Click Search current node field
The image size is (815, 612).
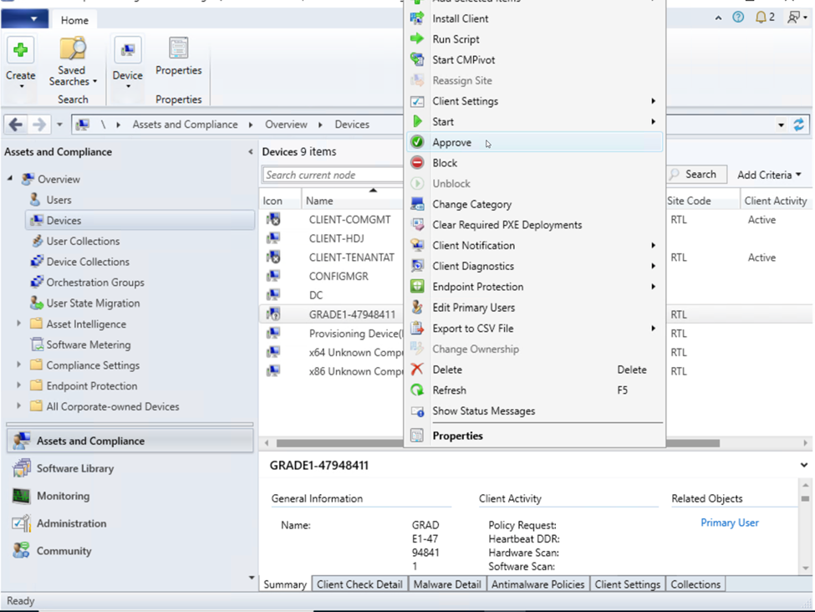click(x=333, y=175)
